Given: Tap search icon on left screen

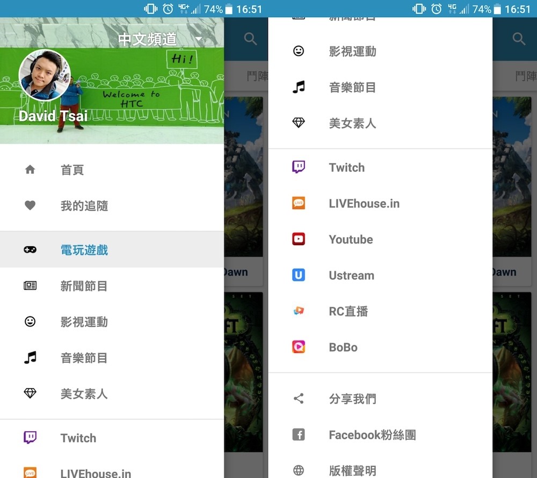Looking at the screenshot, I should click(x=250, y=39).
